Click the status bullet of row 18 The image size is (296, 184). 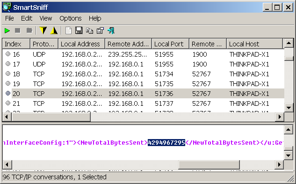(8, 74)
